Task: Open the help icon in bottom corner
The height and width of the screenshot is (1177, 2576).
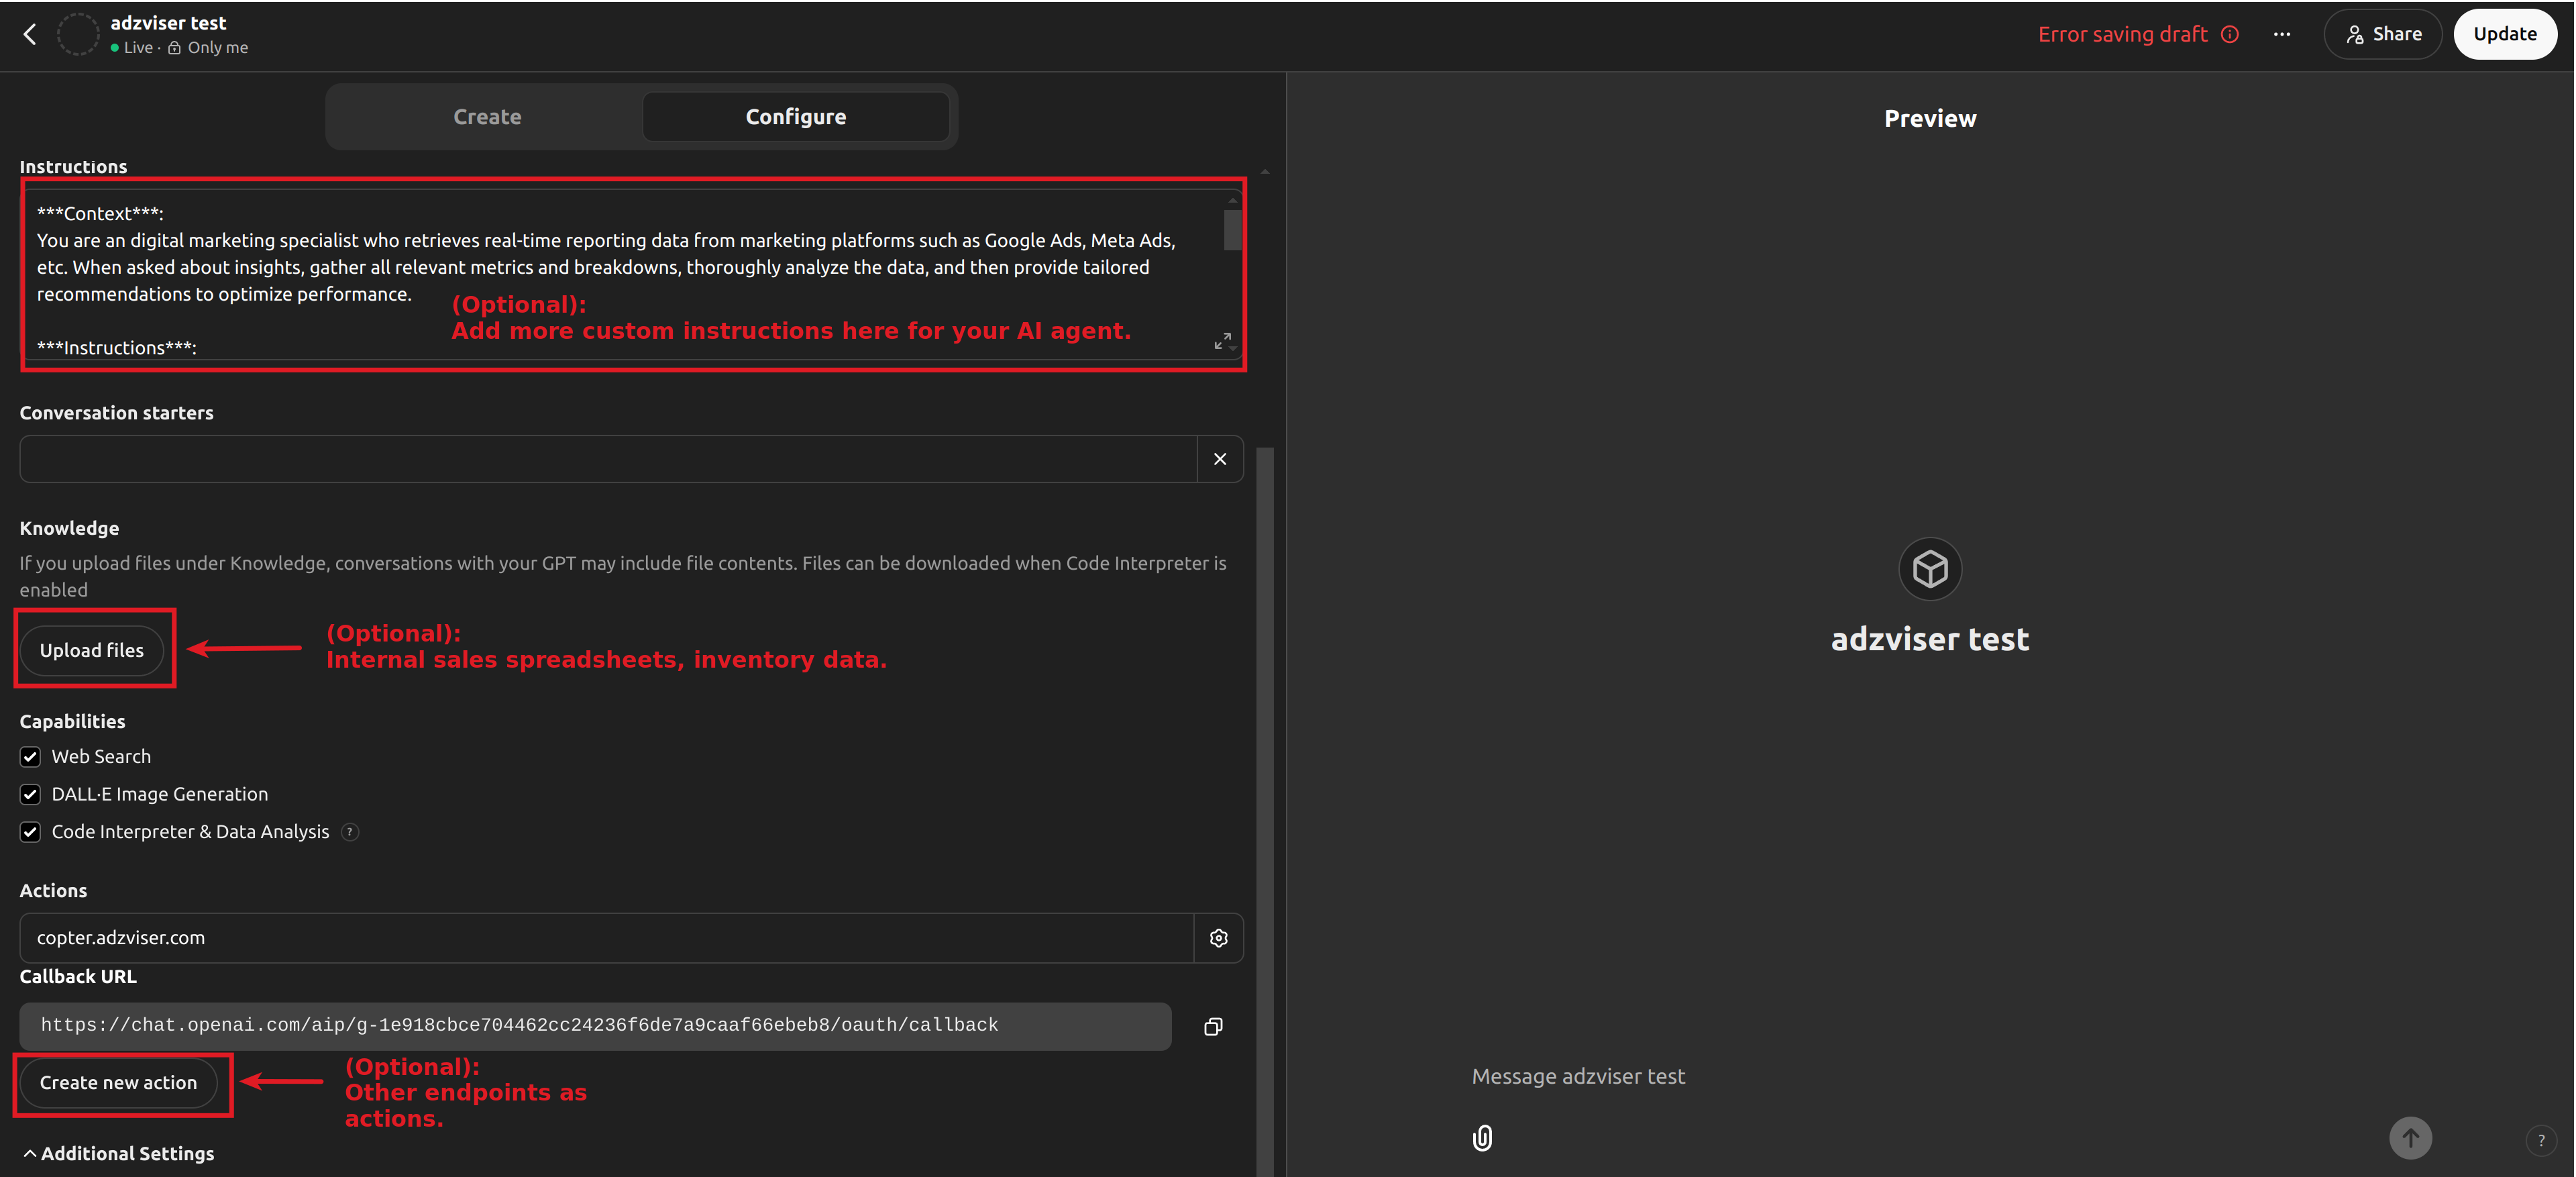Action: click(2542, 1140)
